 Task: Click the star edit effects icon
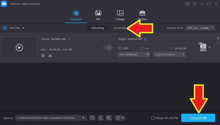[43, 55]
